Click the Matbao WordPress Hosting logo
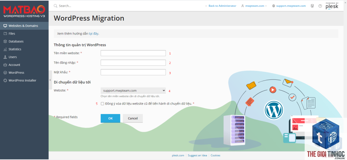This screenshot has height=160, width=347. click(24, 11)
